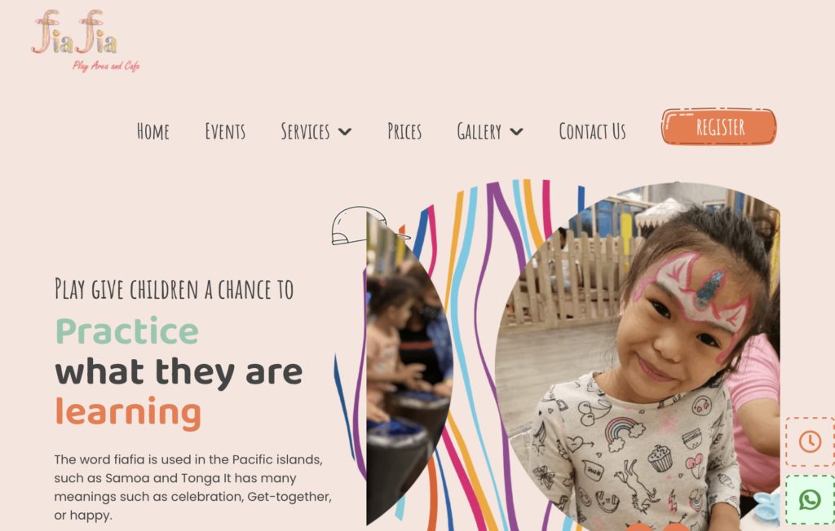
Task: Click the green 'Practice' heading word
Action: (x=127, y=332)
